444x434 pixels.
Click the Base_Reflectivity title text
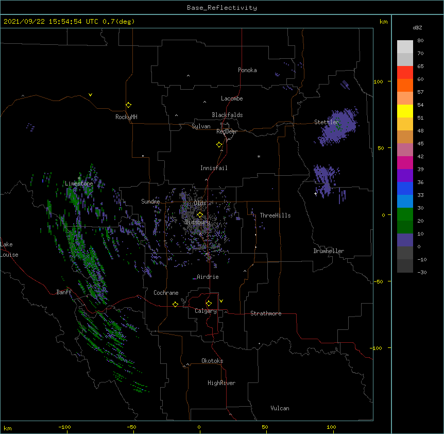(222, 8)
